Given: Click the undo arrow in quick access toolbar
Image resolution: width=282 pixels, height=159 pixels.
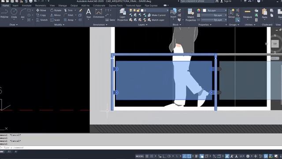Looking at the screenshot, I should coord(36,1).
